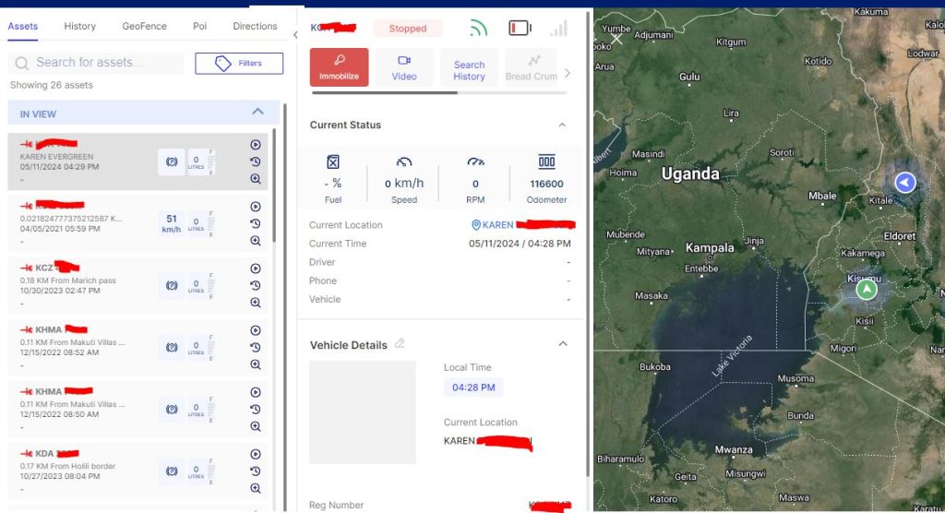945x513 pixels.
Task: Click the Search History button
Action: (x=469, y=70)
